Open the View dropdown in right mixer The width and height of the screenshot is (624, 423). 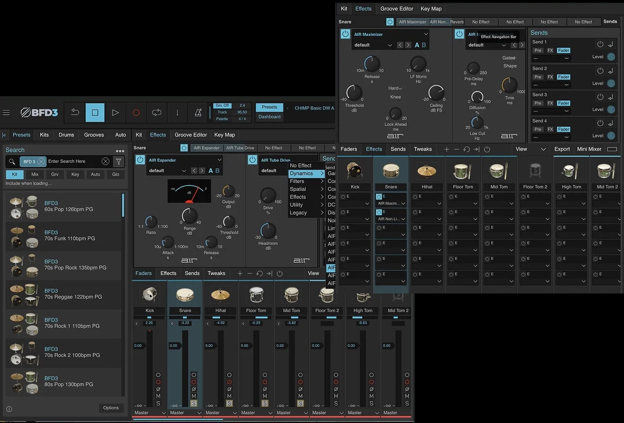pyautogui.click(x=530, y=149)
